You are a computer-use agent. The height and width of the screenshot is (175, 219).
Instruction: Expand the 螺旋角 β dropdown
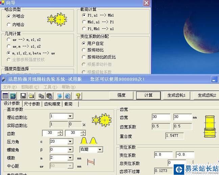coord(70,150)
